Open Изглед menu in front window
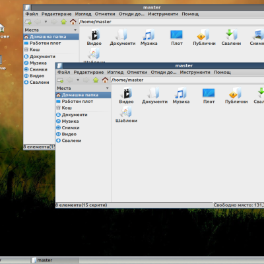 (115, 73)
